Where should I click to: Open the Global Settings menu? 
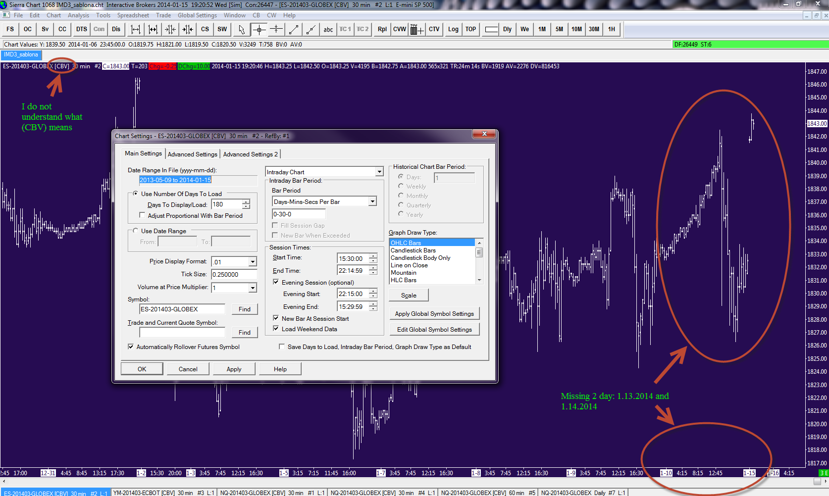click(x=197, y=15)
